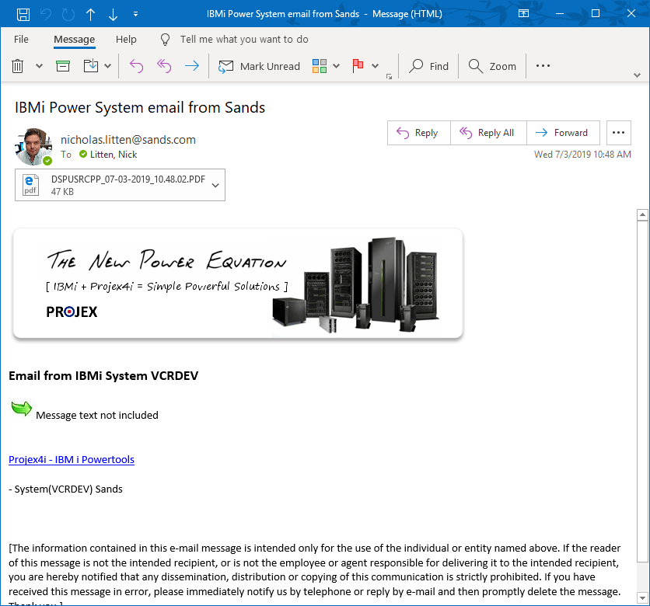
Task: Click the message header Forward button
Action: 563,133
